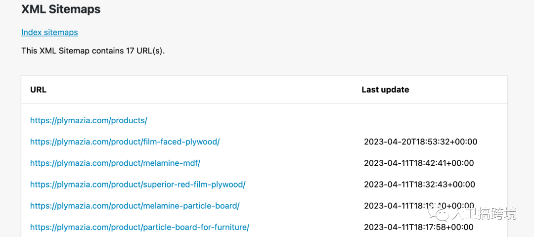Click the sentence stating the sitemap URL count
534x237 pixels.
(x=93, y=51)
